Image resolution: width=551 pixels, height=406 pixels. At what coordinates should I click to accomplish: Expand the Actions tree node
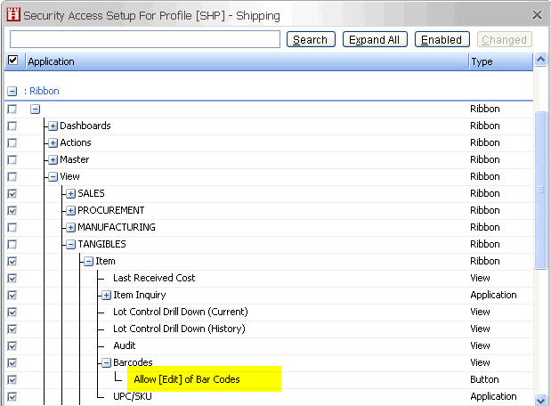(53, 143)
